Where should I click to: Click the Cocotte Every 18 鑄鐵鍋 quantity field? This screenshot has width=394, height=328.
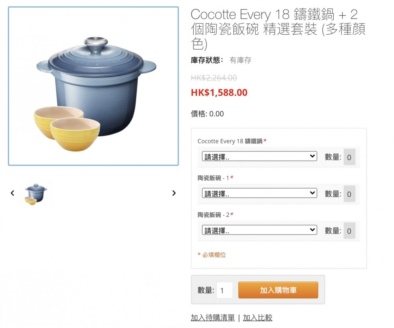[349, 157]
